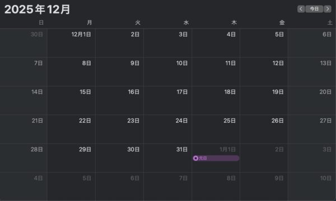Select the 29日 Monday cell
Screen dimensions: 336x201
[71, 158]
